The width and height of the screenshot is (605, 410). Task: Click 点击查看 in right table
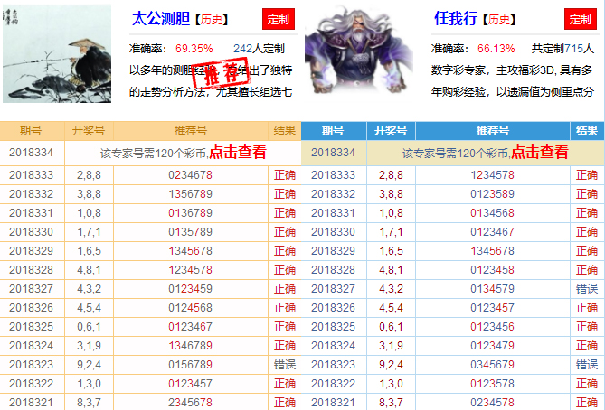click(x=540, y=153)
